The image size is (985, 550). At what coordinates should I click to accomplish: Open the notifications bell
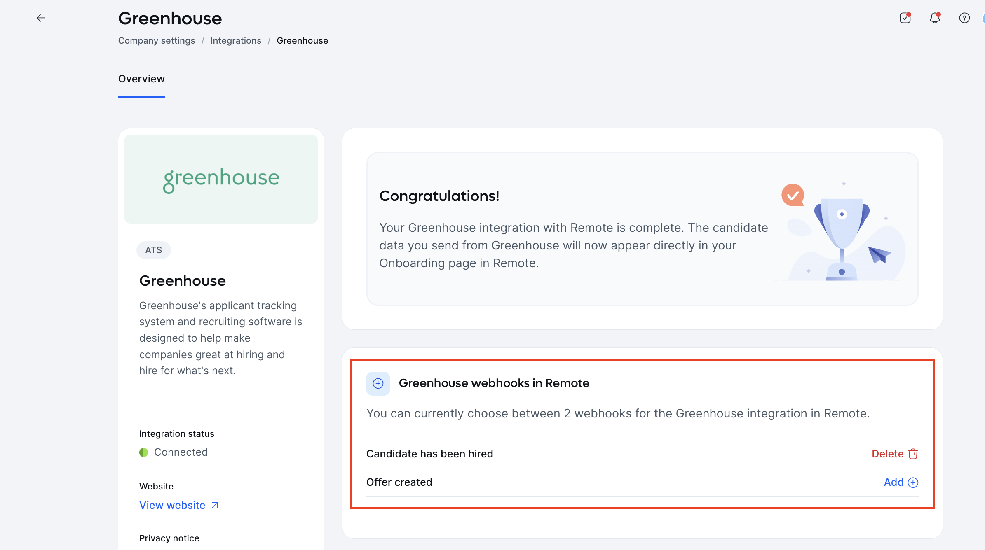(935, 18)
